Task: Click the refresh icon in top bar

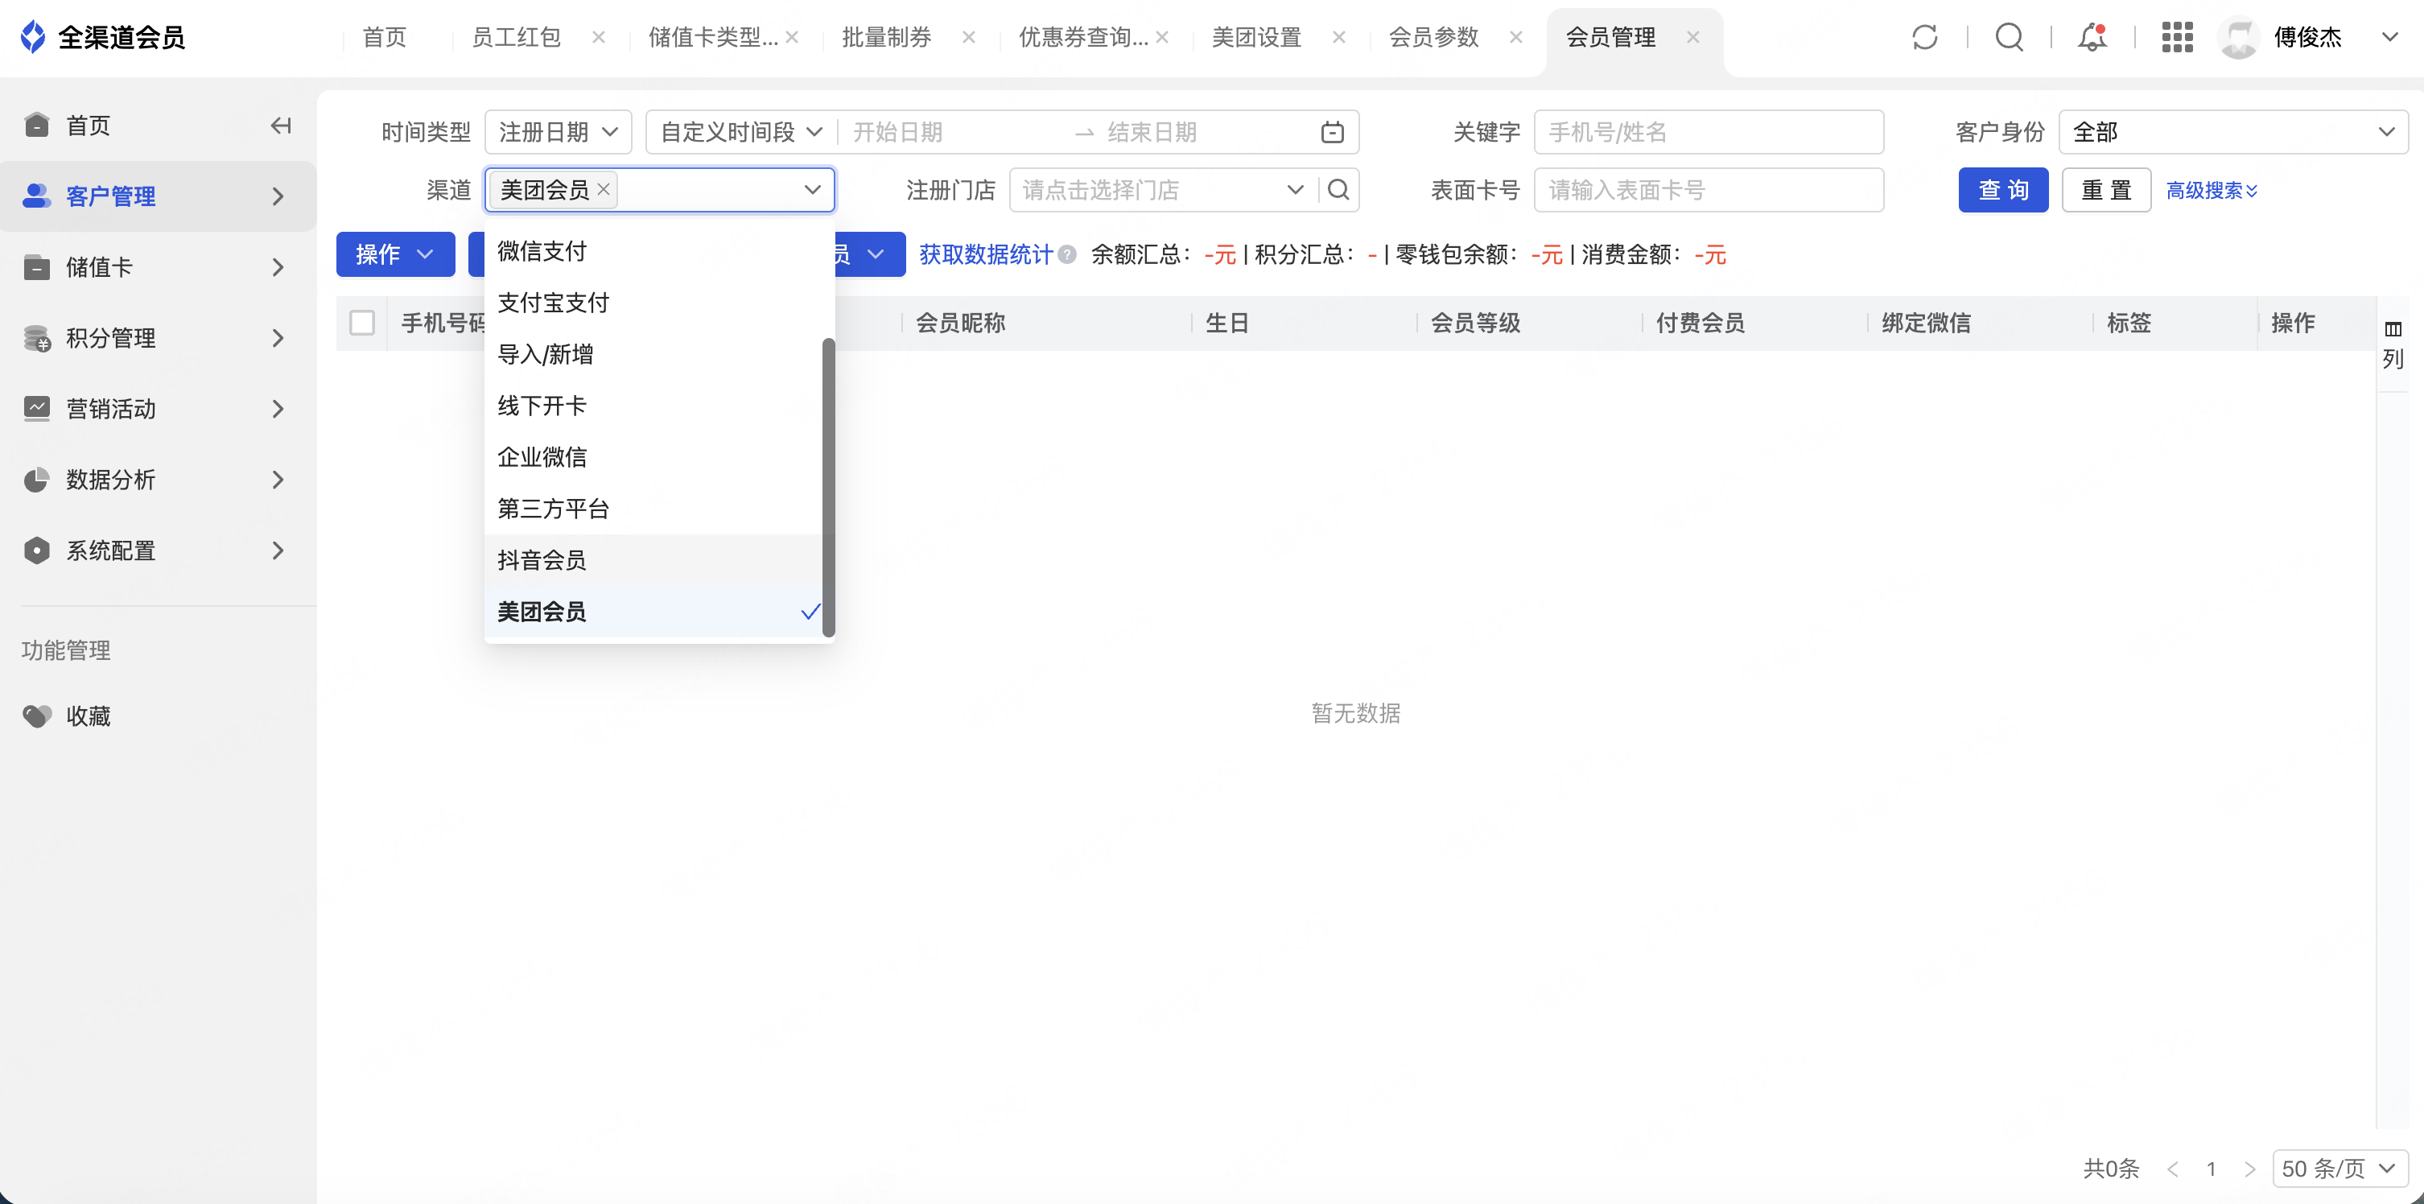Action: pyautogui.click(x=1924, y=38)
